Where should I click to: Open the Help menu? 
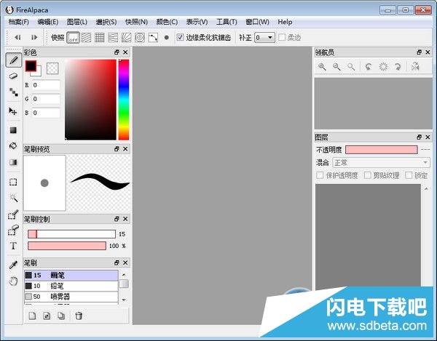pyautogui.click(x=285, y=22)
